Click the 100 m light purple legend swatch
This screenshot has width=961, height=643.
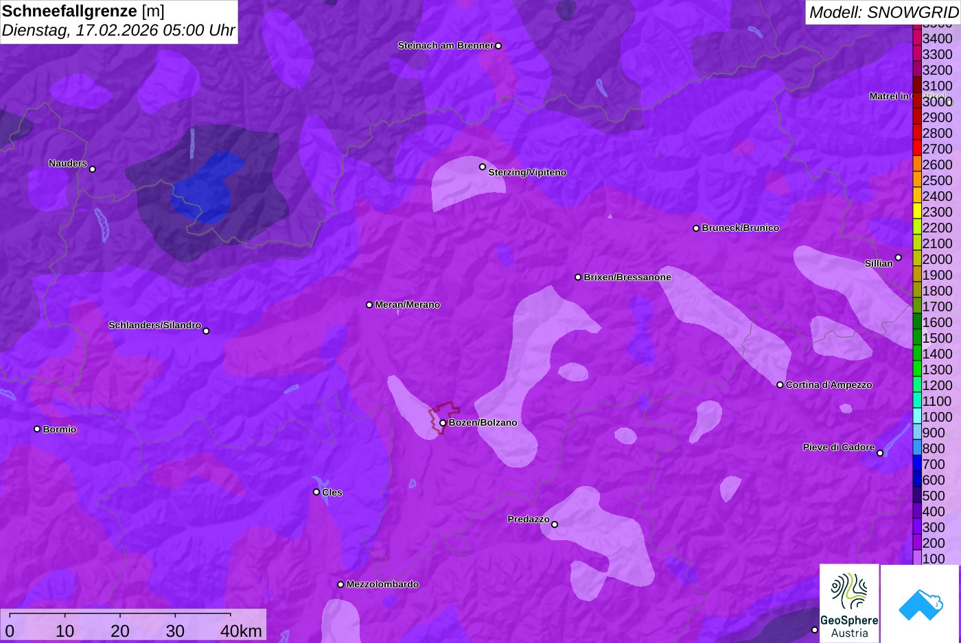click(917, 558)
